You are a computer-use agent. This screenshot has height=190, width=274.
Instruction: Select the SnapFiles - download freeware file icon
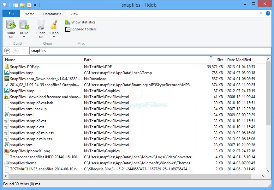coord(7,97)
